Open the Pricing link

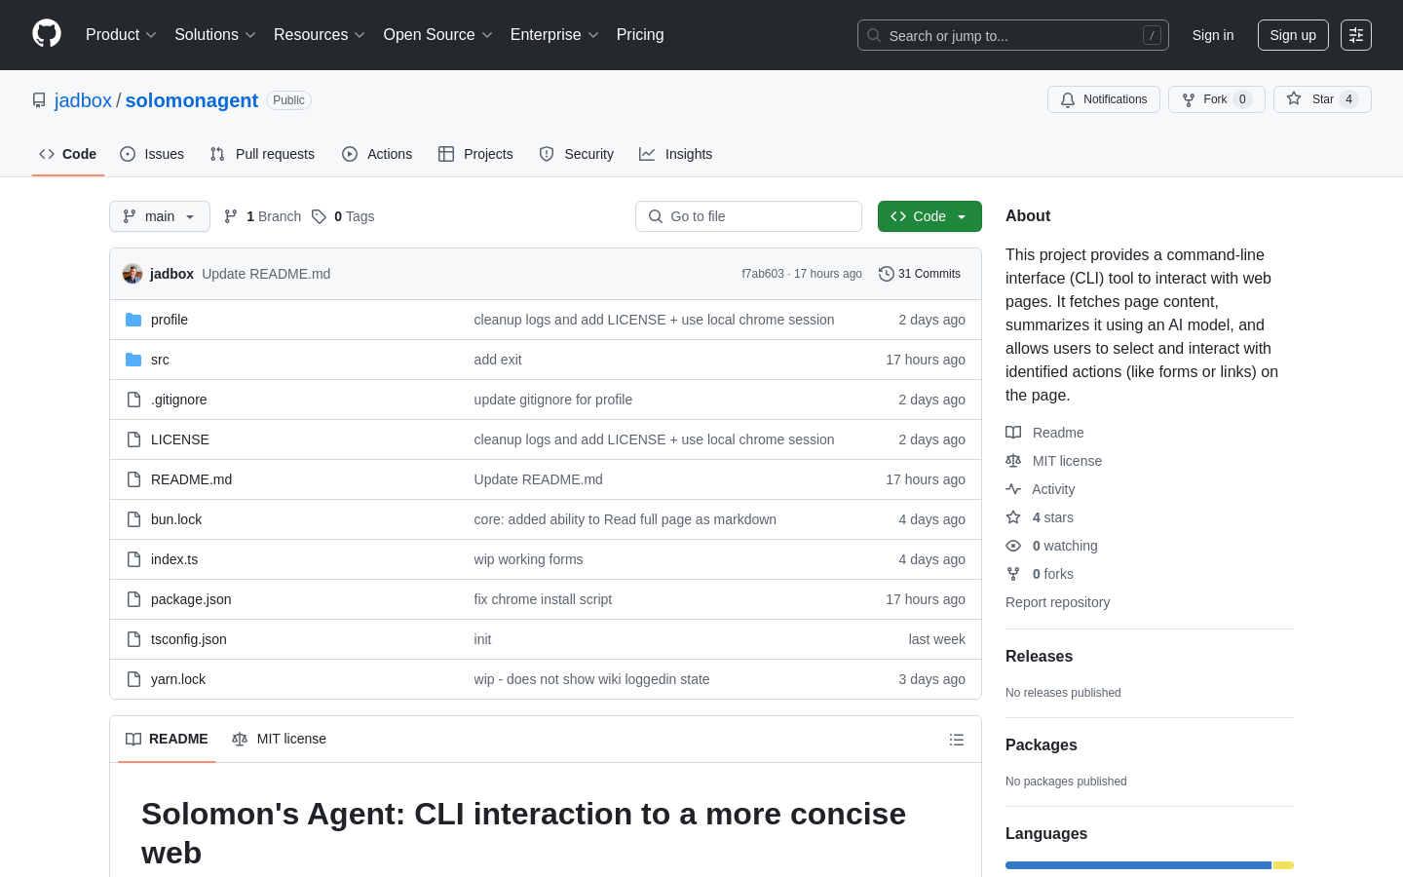(640, 35)
